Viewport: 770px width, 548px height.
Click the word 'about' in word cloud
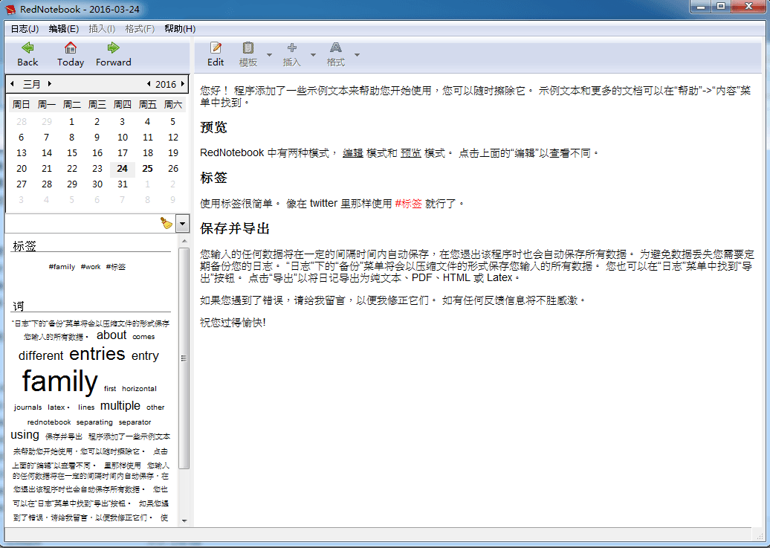coord(111,335)
